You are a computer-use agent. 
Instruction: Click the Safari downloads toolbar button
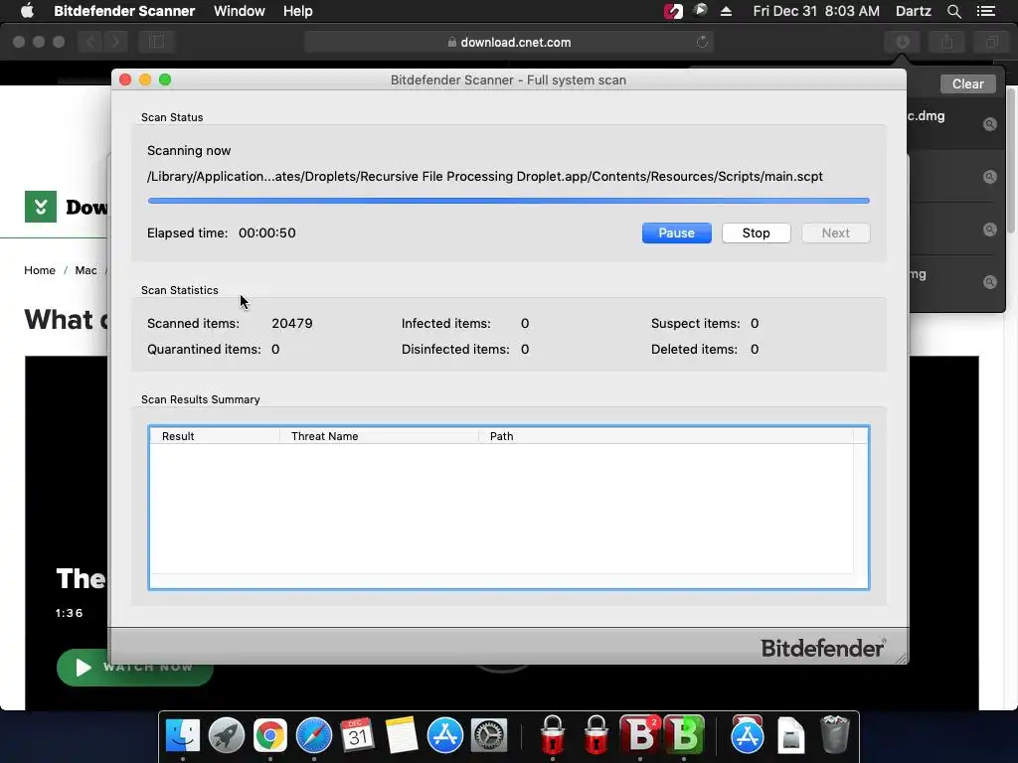[x=903, y=42]
